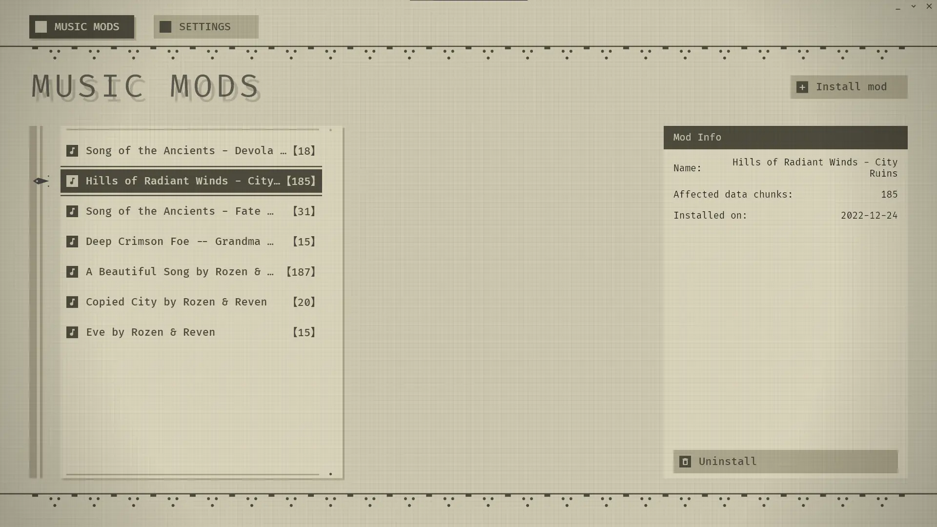The image size is (937, 527).
Task: Click the installed date 2022-12-24
Action: click(x=869, y=215)
